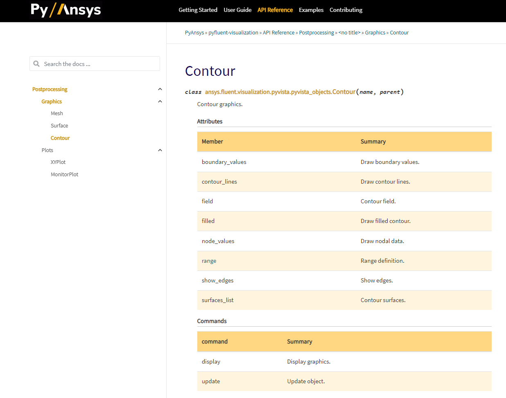506x398 pixels.
Task: Click the search magnifier icon
Action: [x=36, y=64]
